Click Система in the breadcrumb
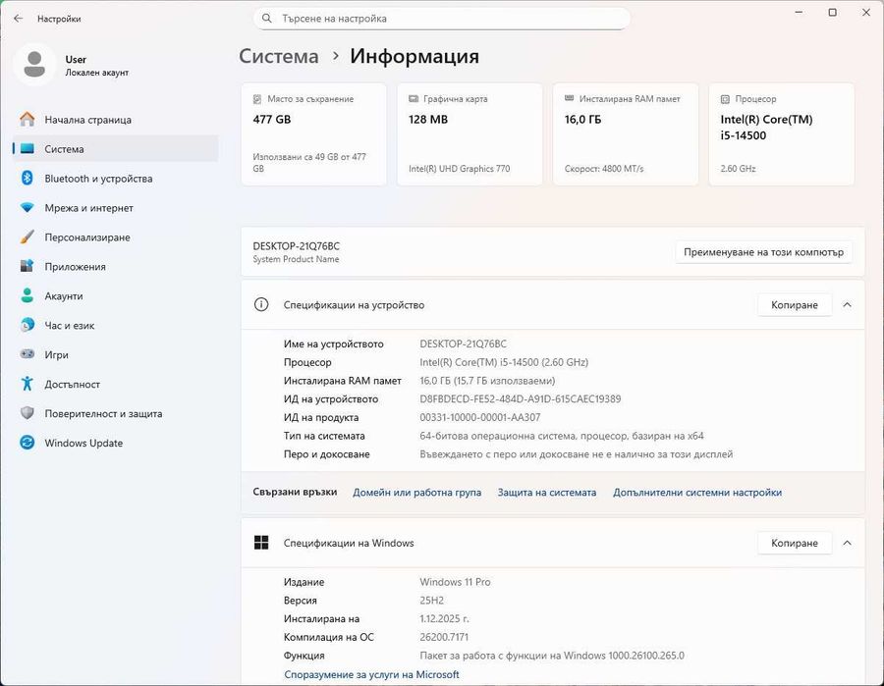 279,57
